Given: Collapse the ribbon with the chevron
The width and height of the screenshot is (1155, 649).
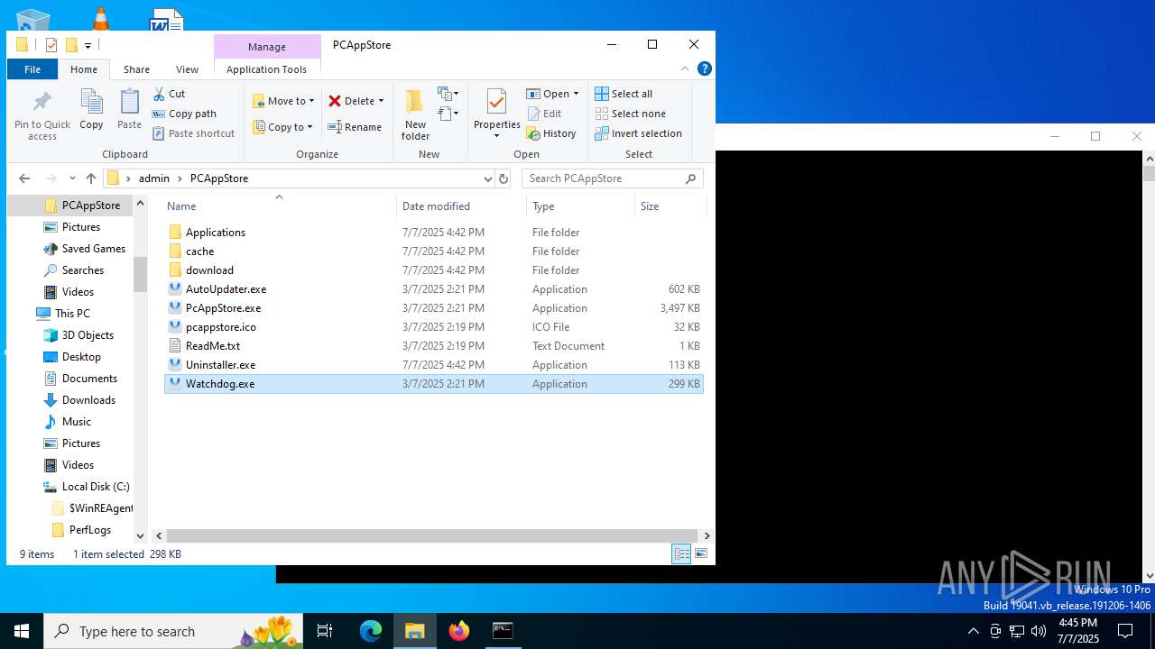Looking at the screenshot, I should [685, 69].
